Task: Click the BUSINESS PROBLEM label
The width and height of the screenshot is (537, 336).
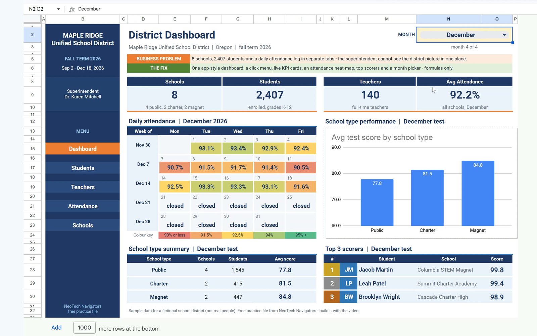Action: click(158, 59)
